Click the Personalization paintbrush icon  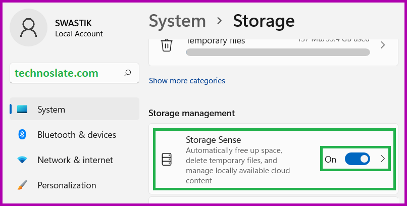pos(22,185)
